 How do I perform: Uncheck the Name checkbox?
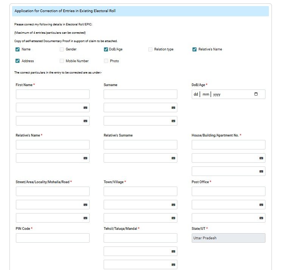(18, 49)
